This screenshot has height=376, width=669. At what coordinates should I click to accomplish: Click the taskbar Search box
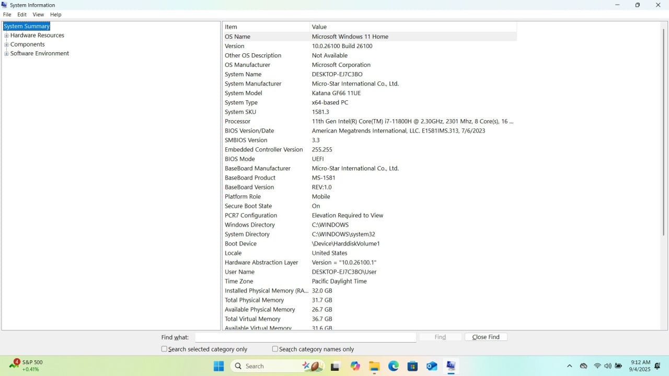tap(277, 366)
